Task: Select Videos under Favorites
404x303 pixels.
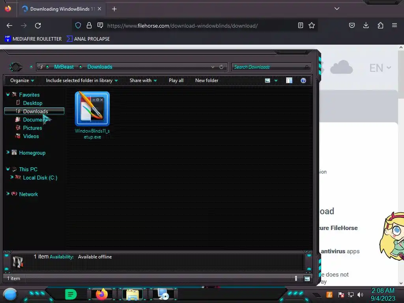Action: [31, 136]
